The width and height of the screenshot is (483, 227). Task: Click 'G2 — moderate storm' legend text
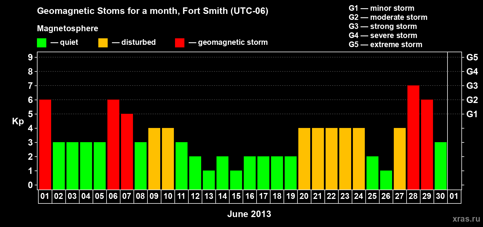(388, 17)
